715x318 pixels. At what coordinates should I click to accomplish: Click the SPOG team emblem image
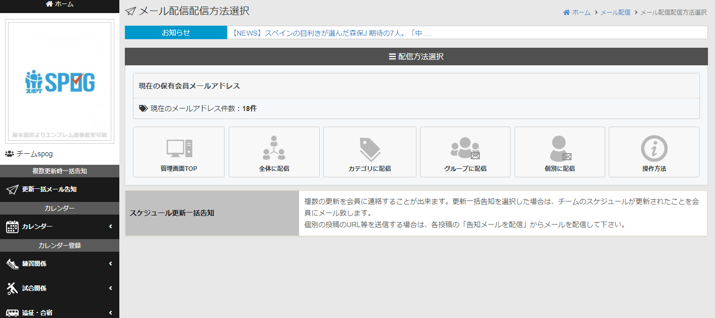tap(59, 81)
